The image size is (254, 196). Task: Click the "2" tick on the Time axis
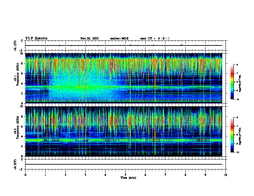(x=65, y=175)
